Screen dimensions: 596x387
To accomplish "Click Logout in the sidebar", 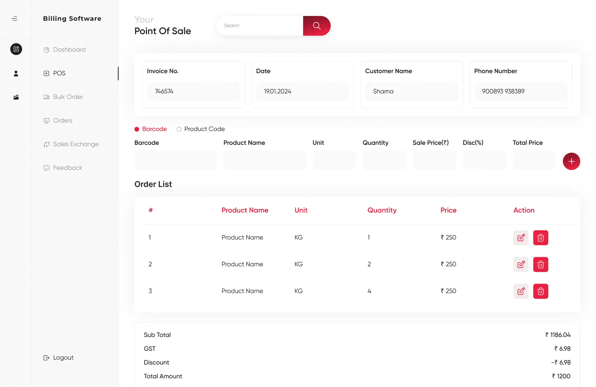I will click(x=58, y=358).
